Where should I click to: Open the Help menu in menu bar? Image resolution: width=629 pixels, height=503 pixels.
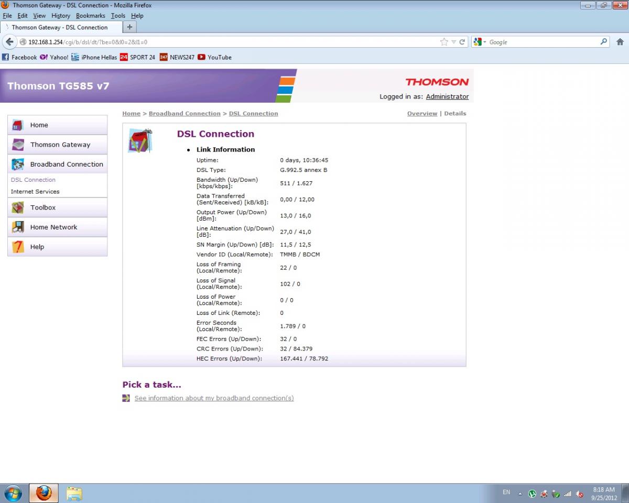coord(137,16)
